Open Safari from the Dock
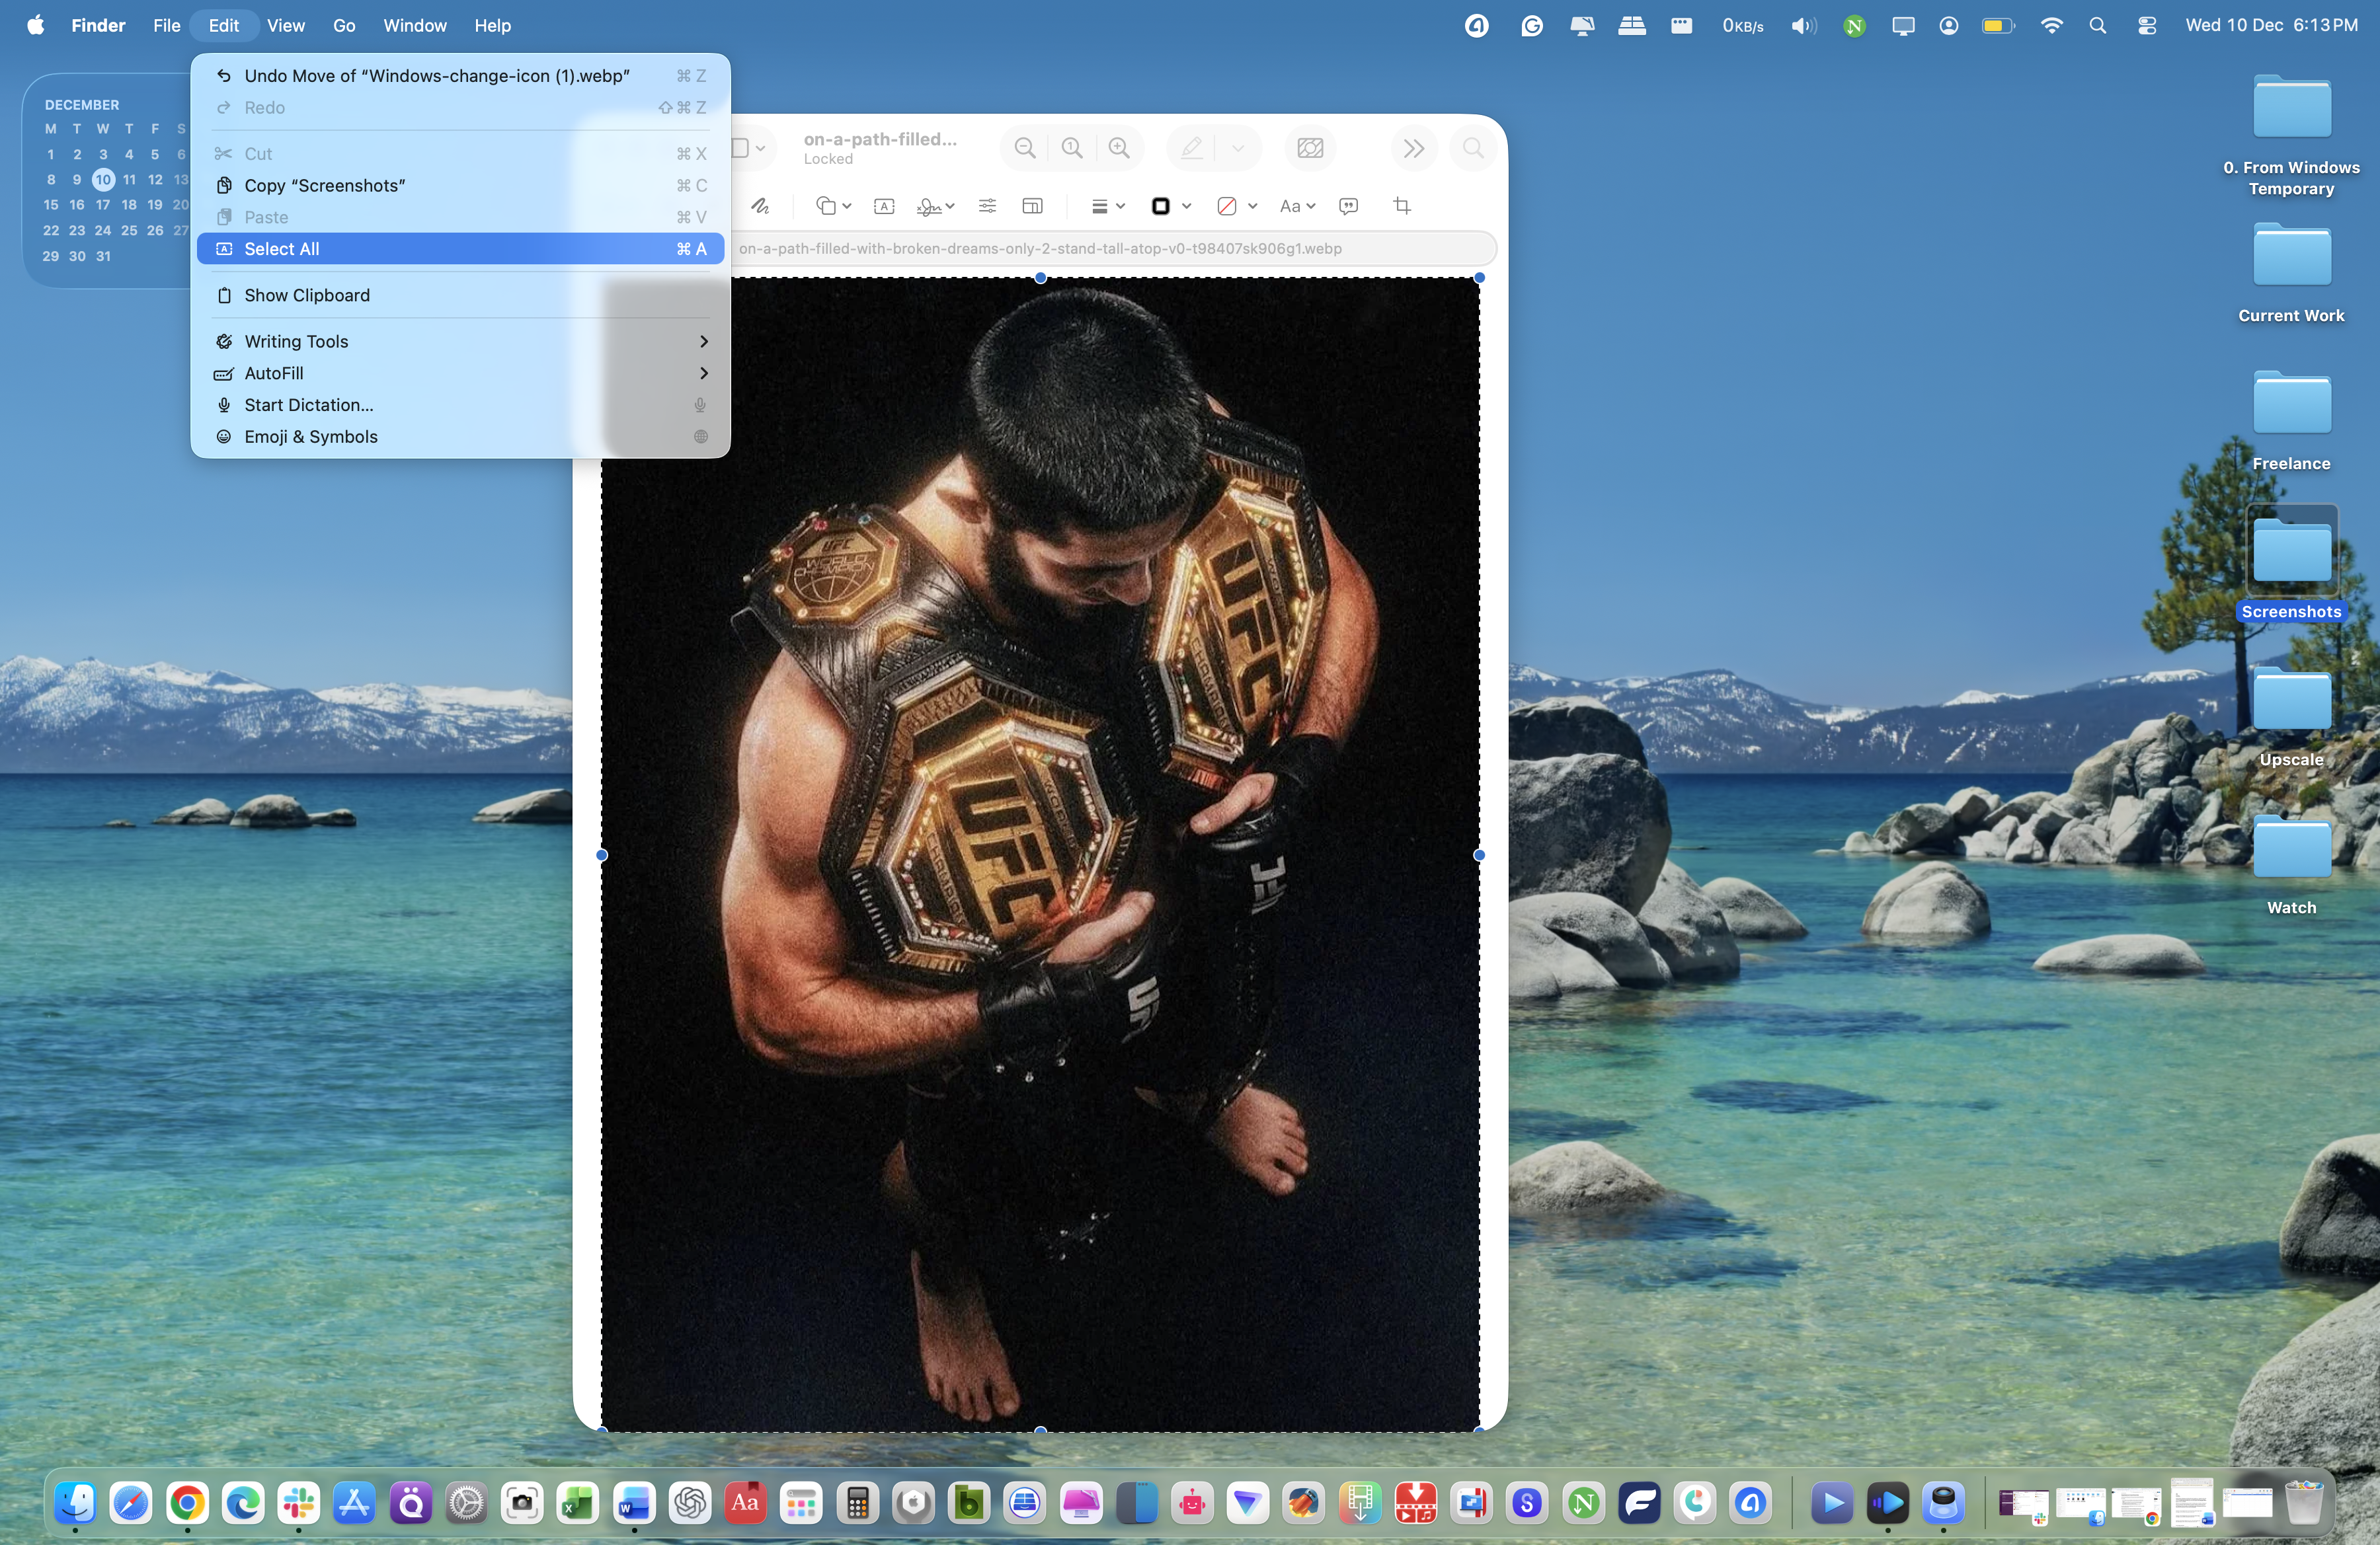 (131, 1503)
